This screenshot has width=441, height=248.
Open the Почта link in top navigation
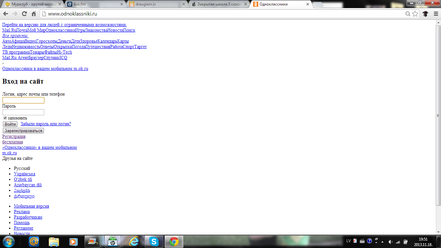coord(22,30)
